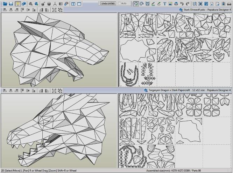Click the plain gray cylinder icon
The image size is (233, 173).
(49, 4)
